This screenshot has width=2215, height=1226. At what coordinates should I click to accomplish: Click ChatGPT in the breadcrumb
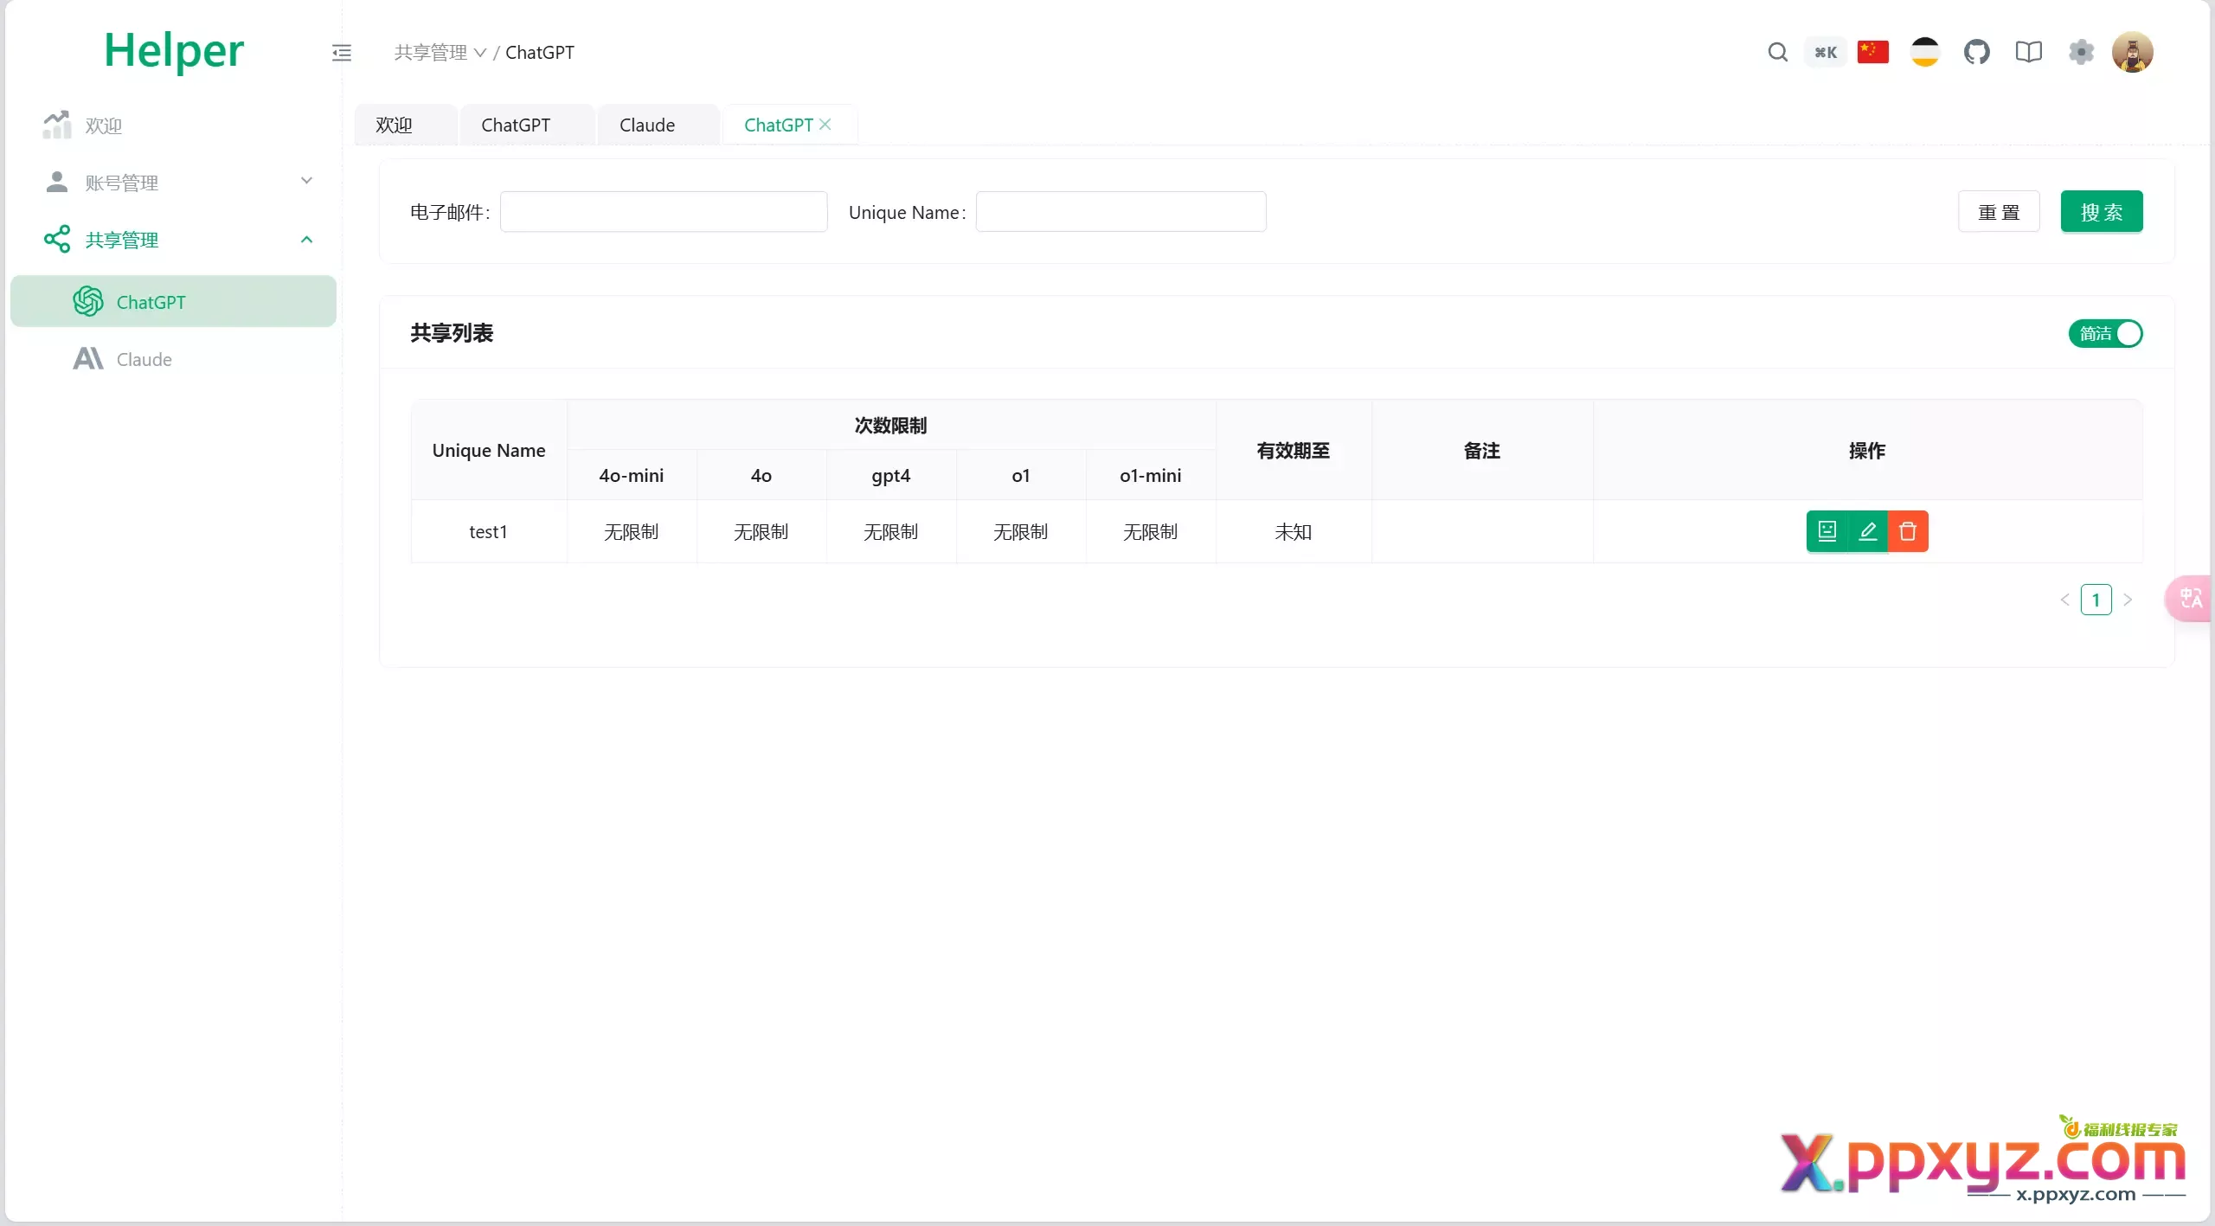pyautogui.click(x=539, y=53)
